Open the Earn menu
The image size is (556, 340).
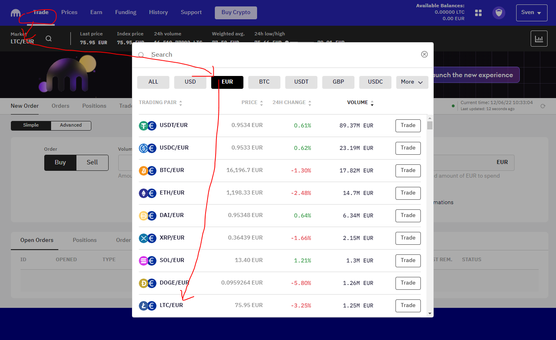pos(96,12)
